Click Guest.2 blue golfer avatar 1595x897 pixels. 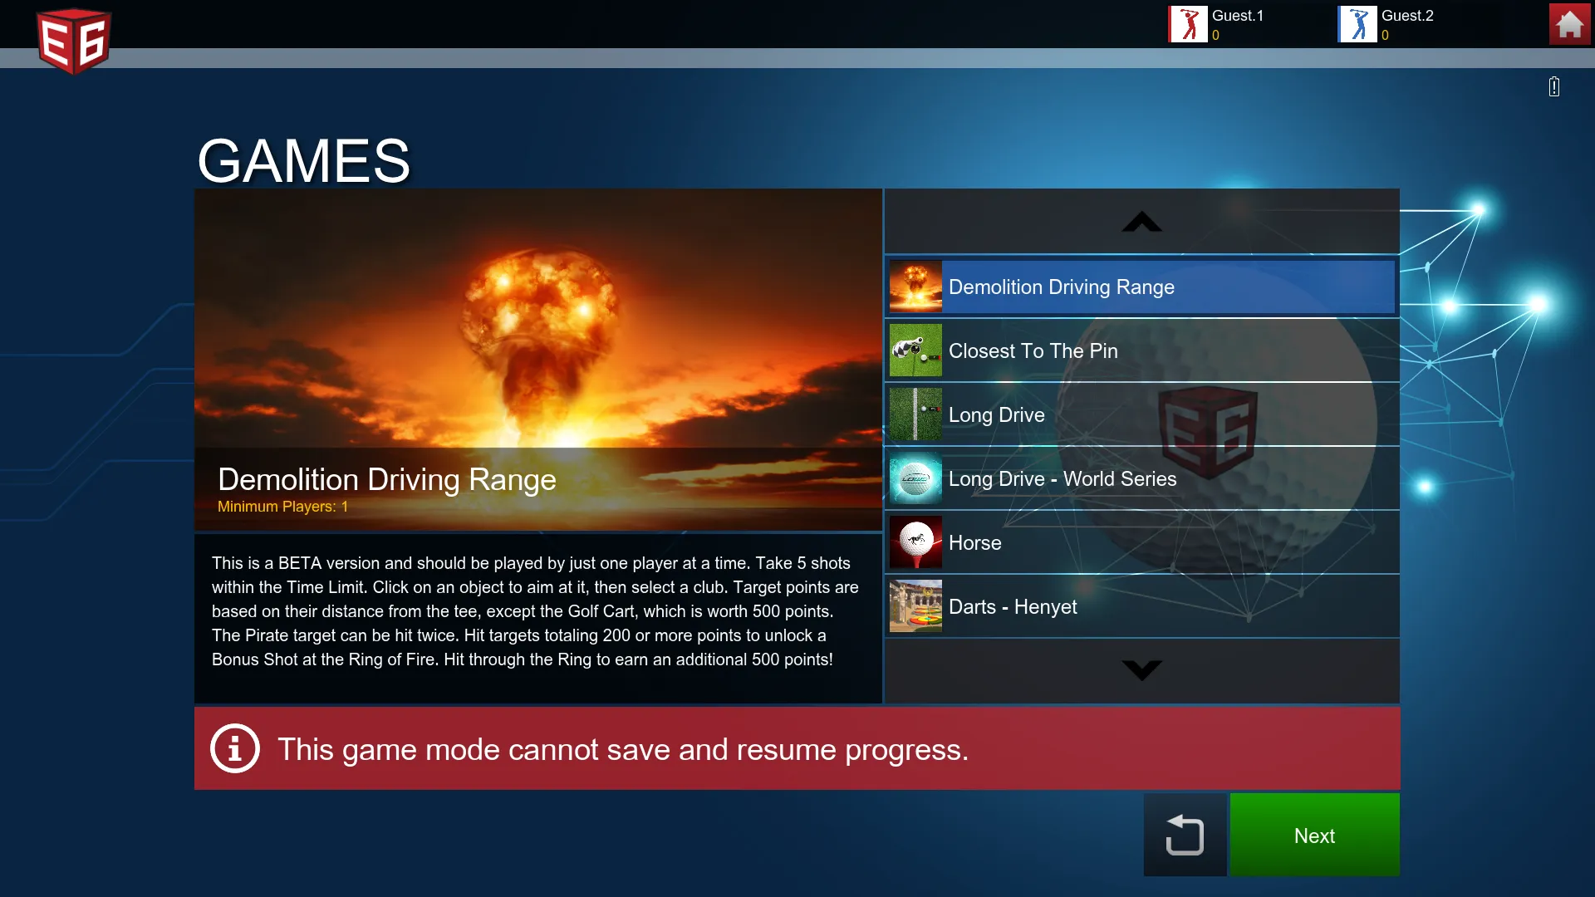(x=1357, y=24)
